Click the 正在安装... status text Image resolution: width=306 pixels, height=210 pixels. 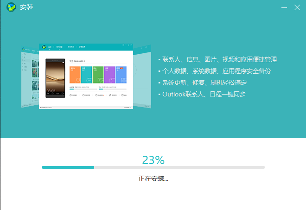(153, 178)
